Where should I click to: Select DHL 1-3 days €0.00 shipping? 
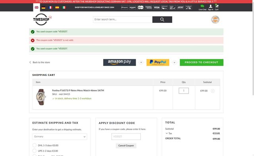[x=35, y=145]
